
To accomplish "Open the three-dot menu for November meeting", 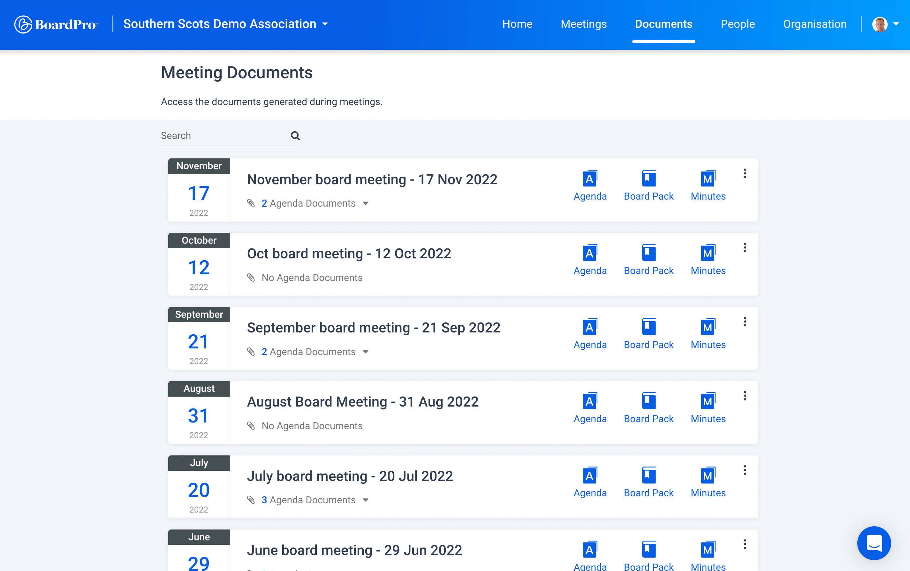I will point(745,173).
